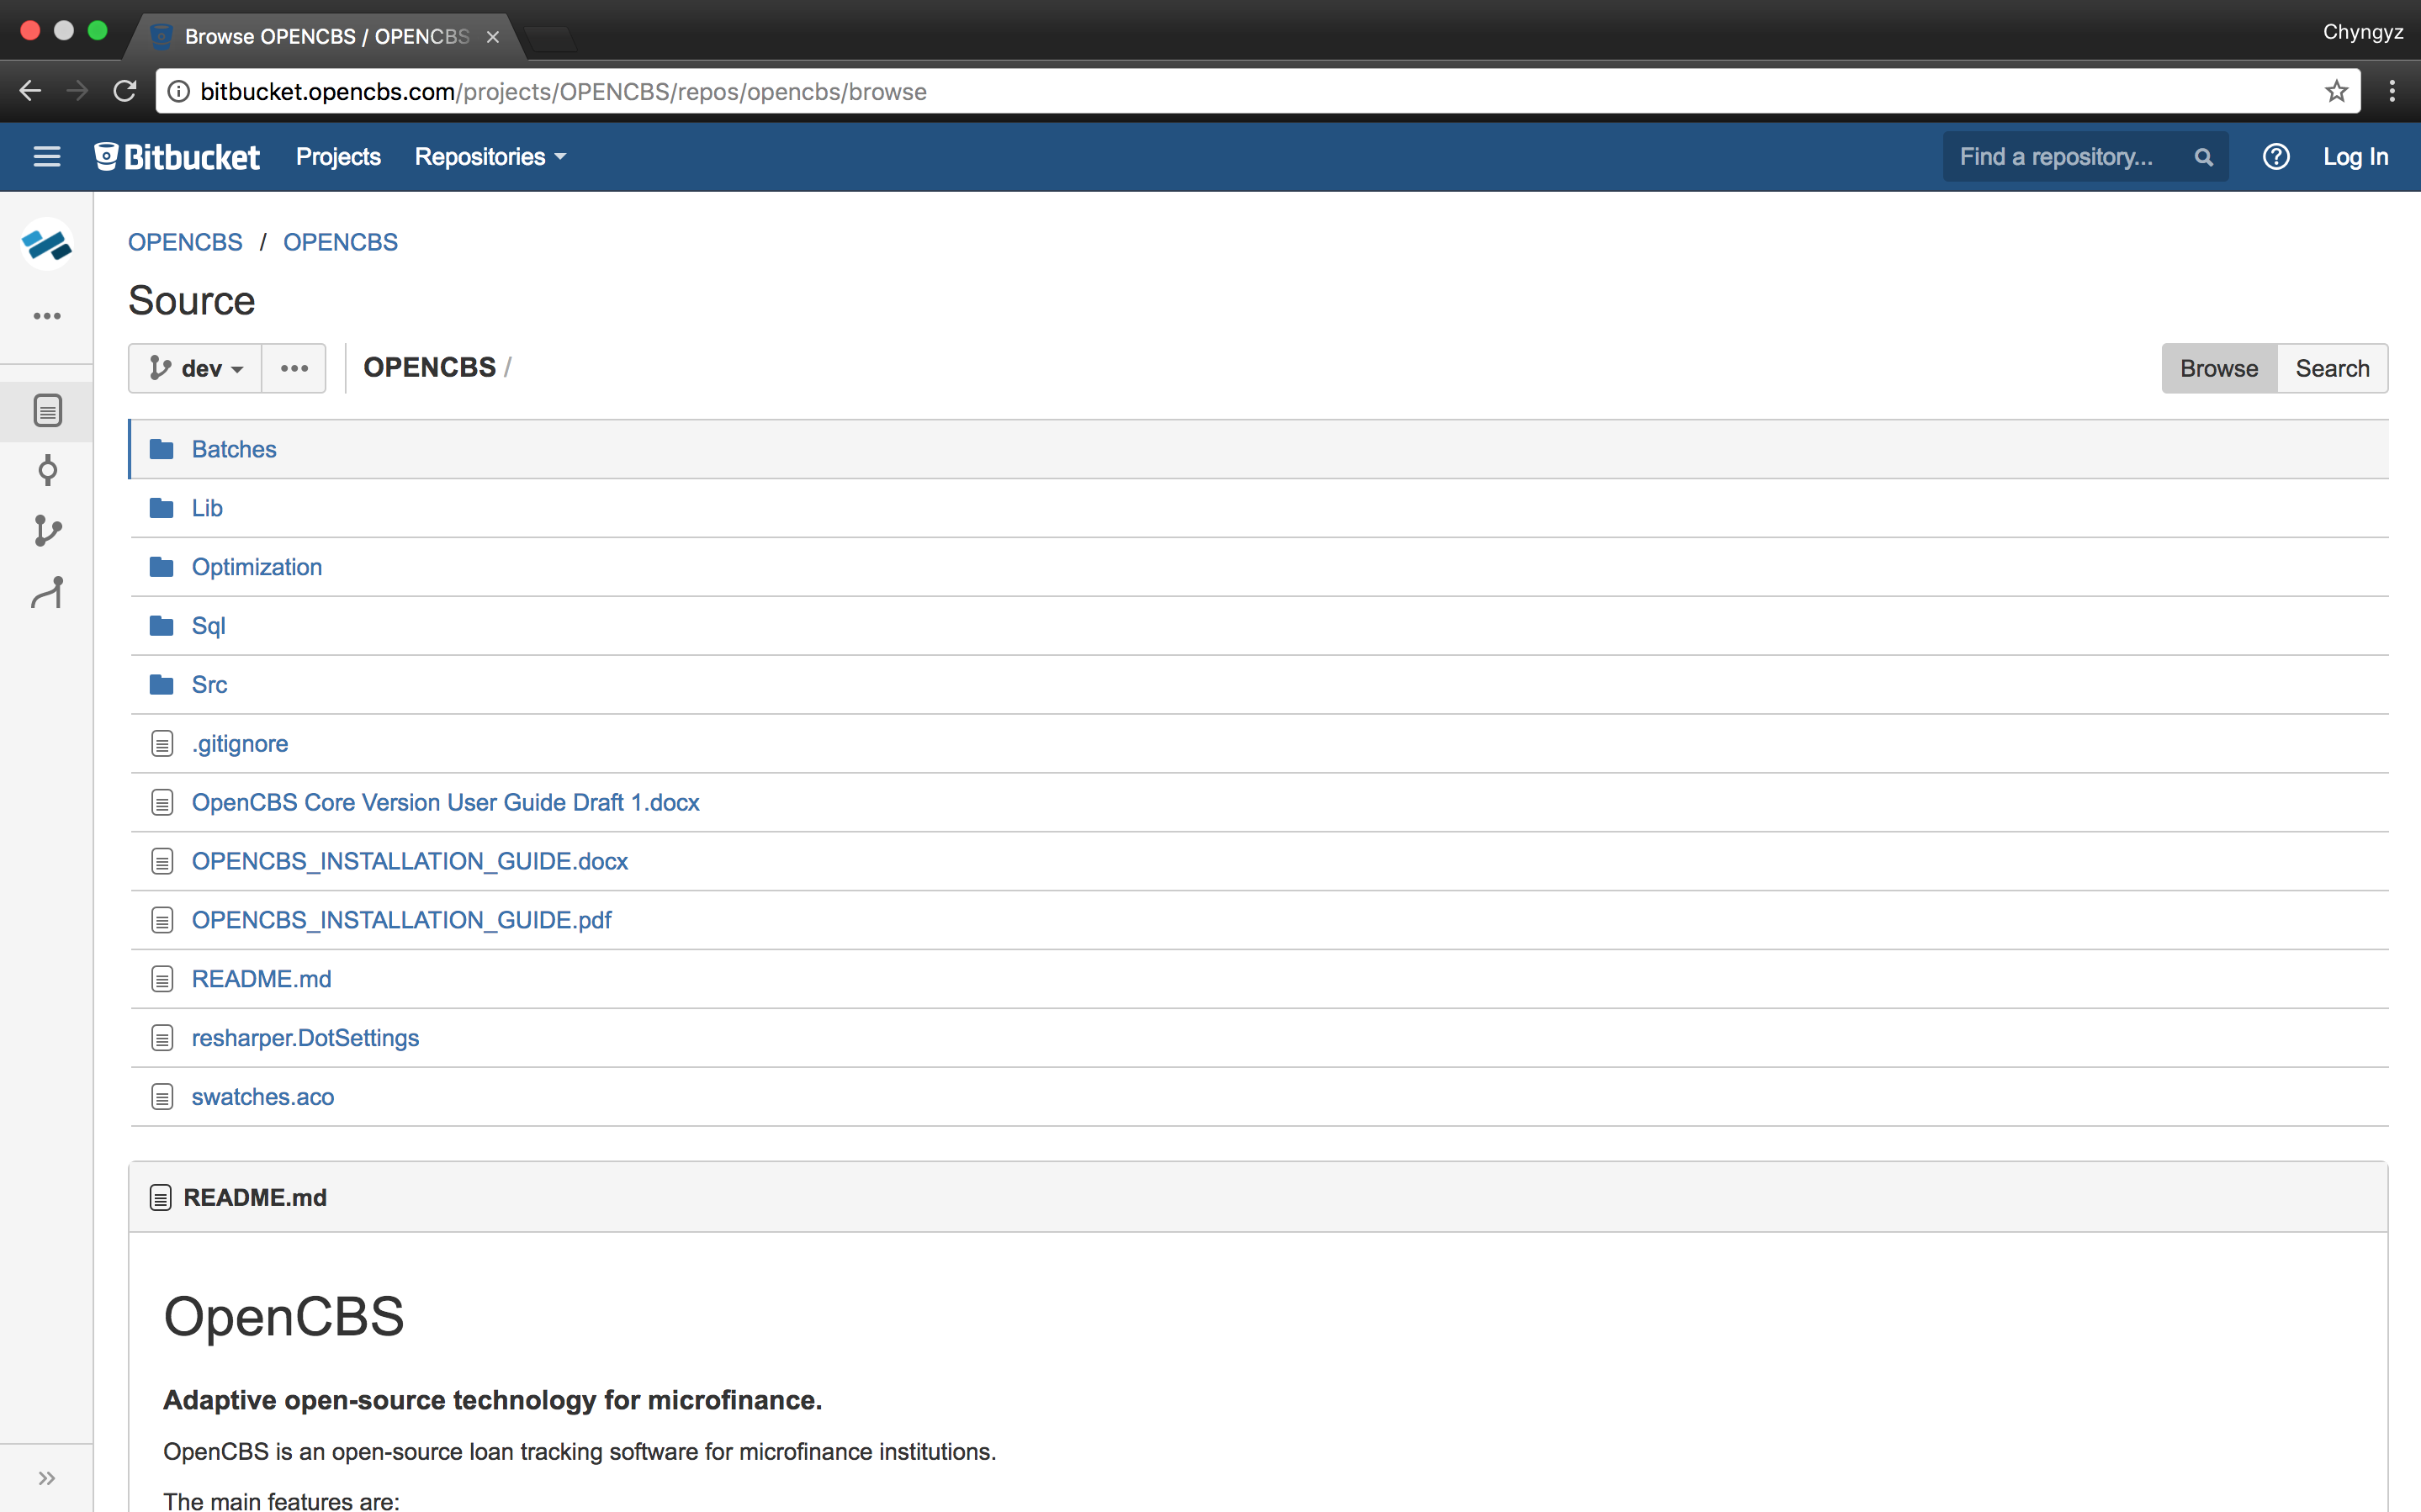This screenshot has width=2421, height=1512.
Task: Open OPENCBS_INSTALLATION_GUIDE.pdf
Action: point(401,920)
